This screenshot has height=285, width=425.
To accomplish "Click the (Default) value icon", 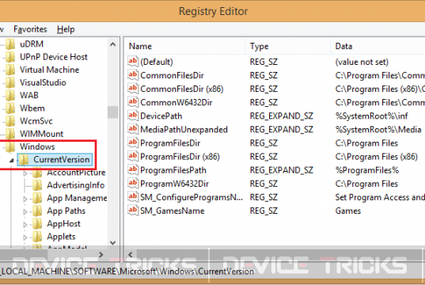I will 132,62.
